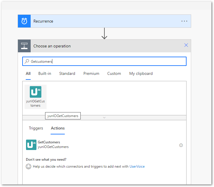Screen dimensions: 214x187
Task: Close the Choose an operation panel
Action: [x=186, y=45]
